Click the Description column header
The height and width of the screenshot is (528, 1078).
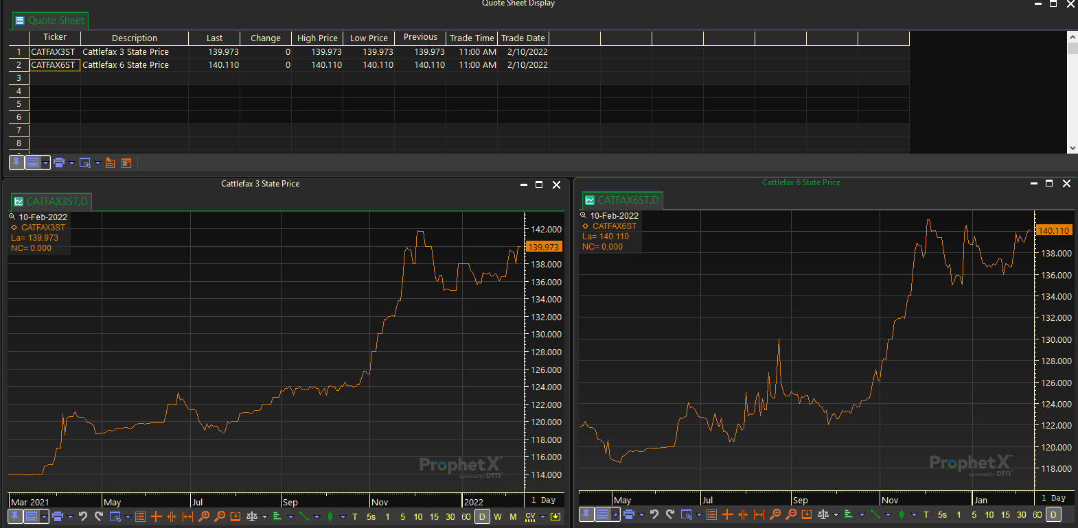(135, 38)
